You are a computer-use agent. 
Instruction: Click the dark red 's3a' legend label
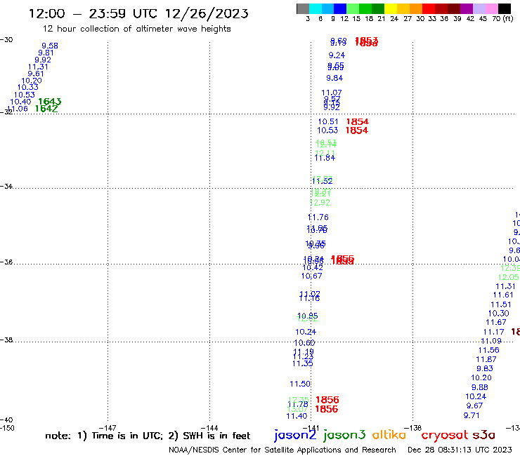pyautogui.click(x=484, y=435)
